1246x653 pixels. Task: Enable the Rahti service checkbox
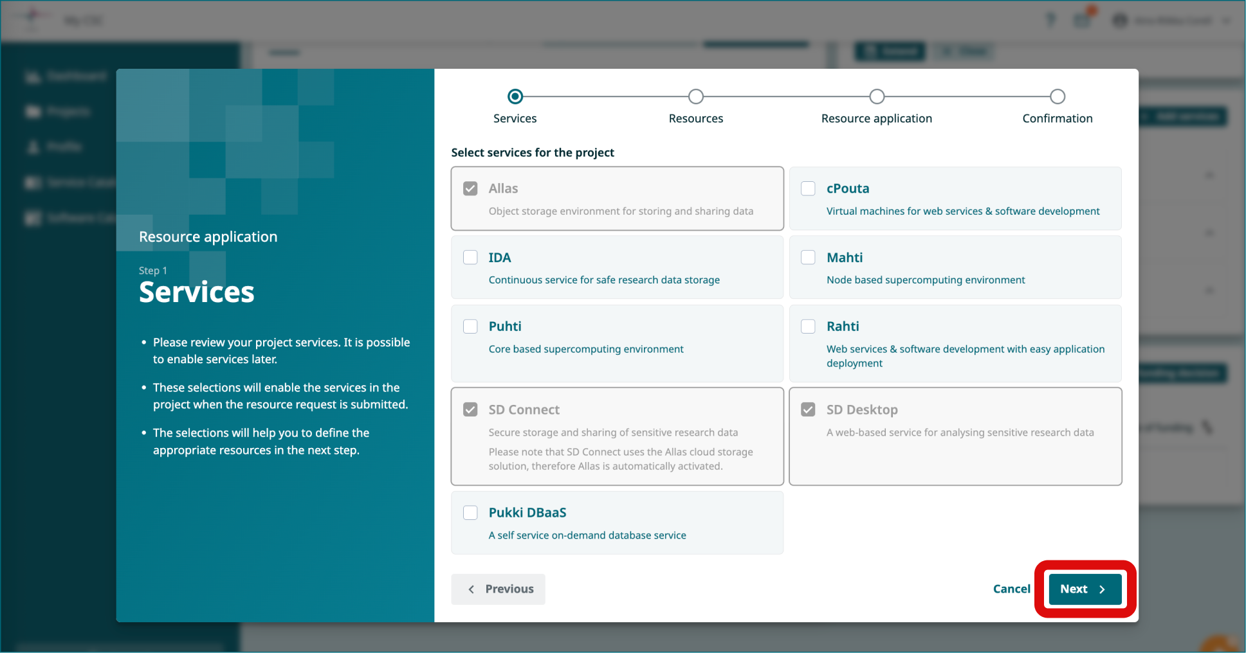(x=808, y=326)
